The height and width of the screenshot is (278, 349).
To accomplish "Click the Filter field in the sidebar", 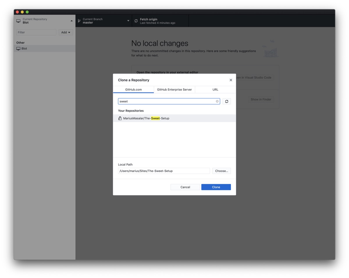I will point(36,32).
